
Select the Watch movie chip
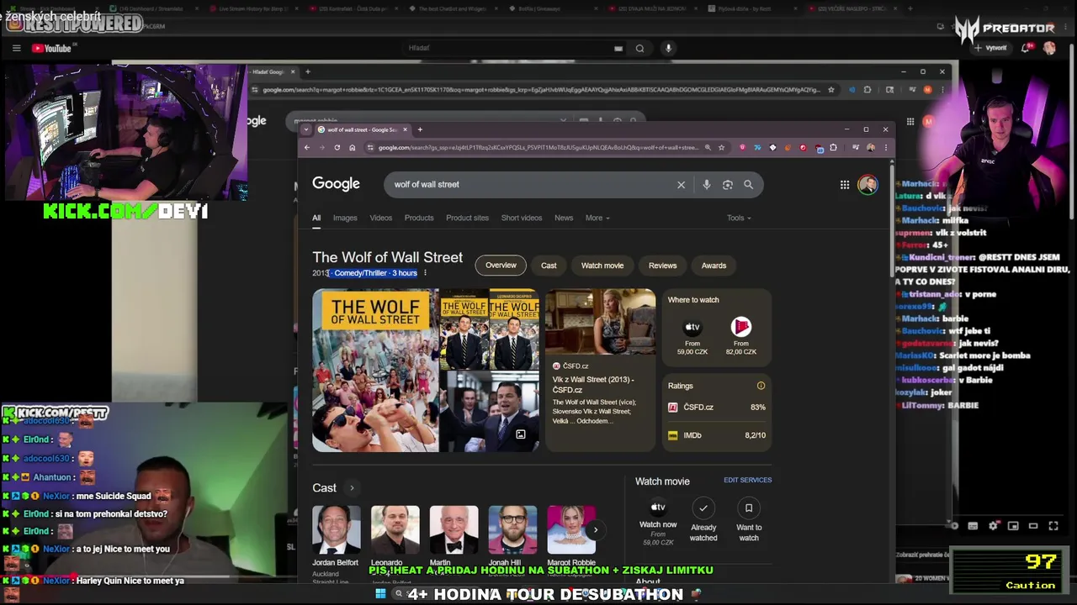tap(602, 266)
